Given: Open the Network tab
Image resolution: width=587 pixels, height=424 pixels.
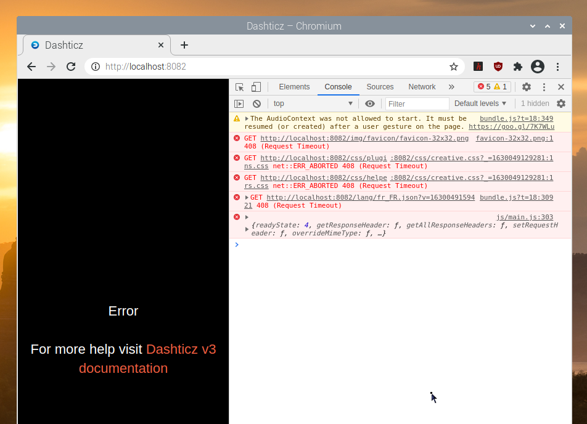Looking at the screenshot, I should 422,87.
